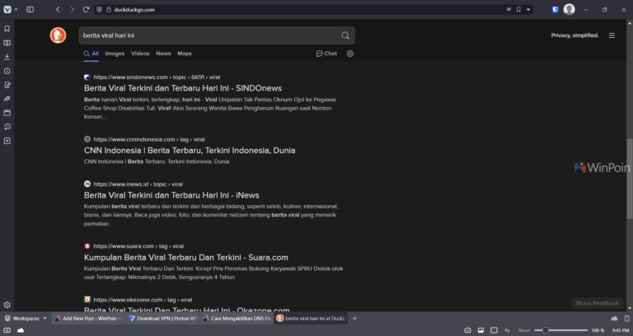The width and height of the screenshot is (633, 336).
Task: Open the Vivaldi main menu icon
Action: pyautogui.click(x=7, y=9)
